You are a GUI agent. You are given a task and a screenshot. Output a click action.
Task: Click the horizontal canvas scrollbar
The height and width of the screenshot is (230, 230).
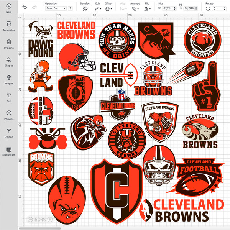pos(39,228)
